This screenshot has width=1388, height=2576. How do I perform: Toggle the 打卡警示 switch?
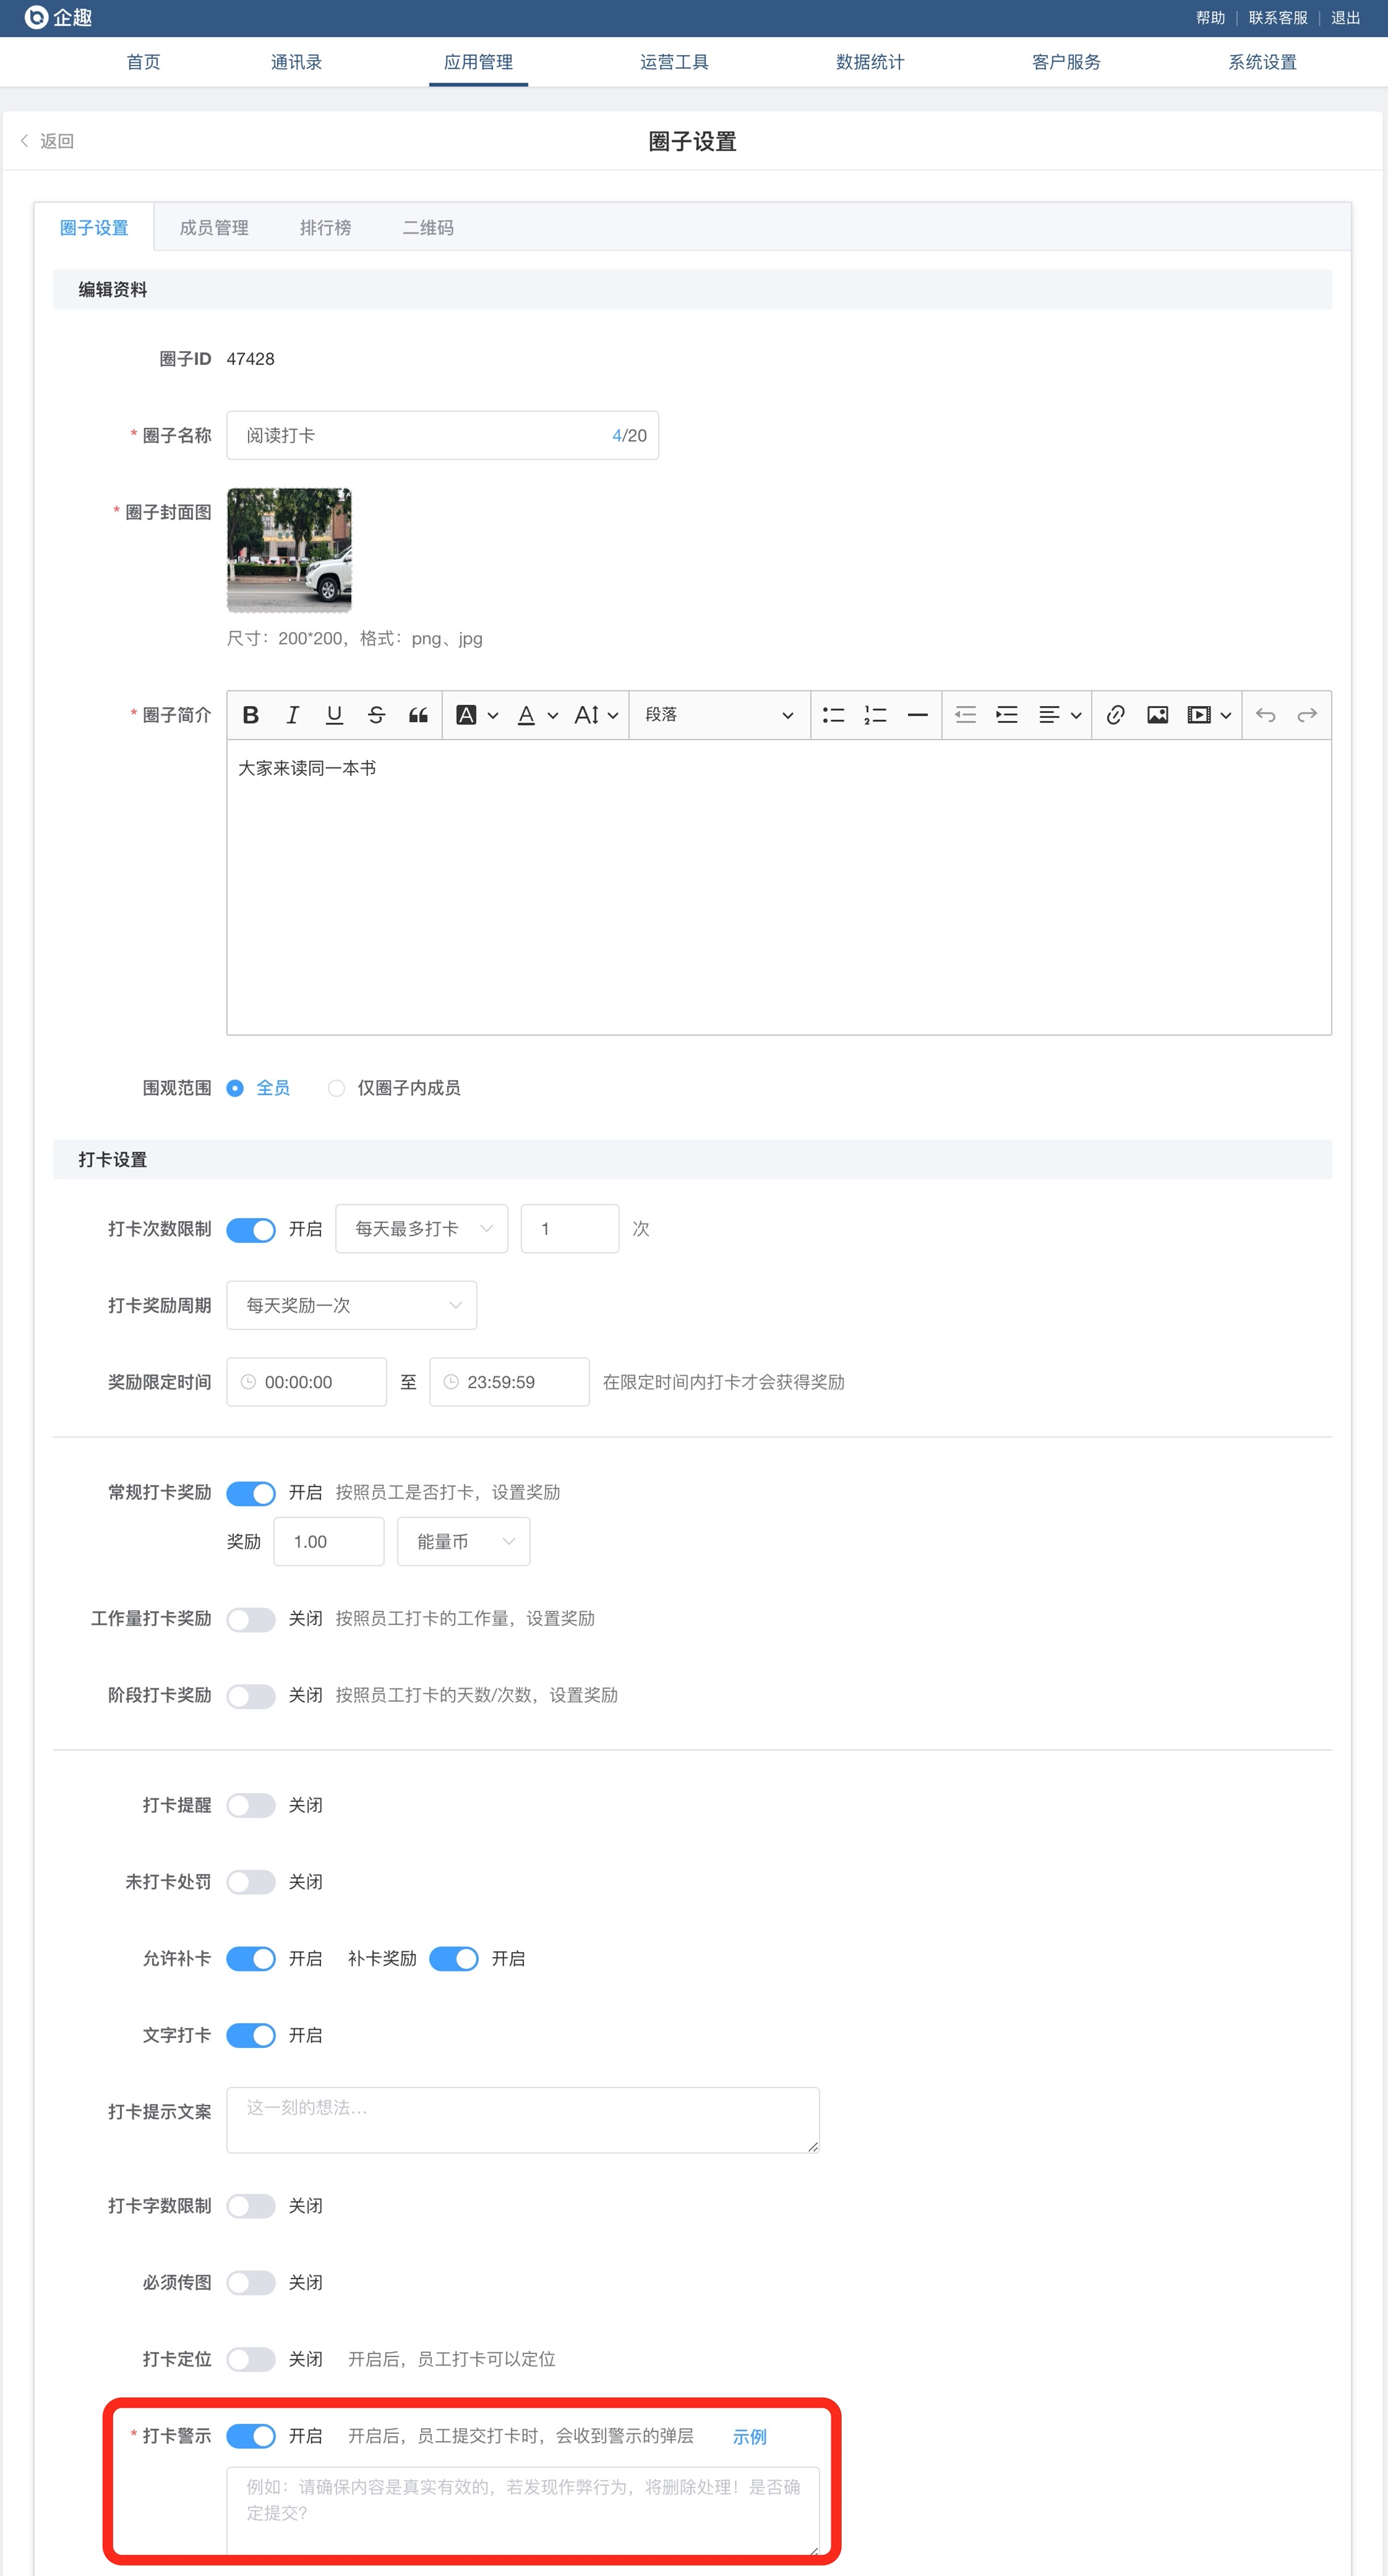click(251, 2437)
